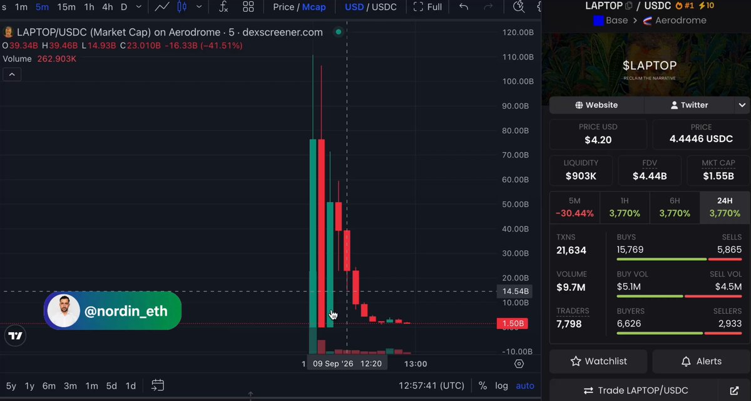Set chart range to 1y

29,385
